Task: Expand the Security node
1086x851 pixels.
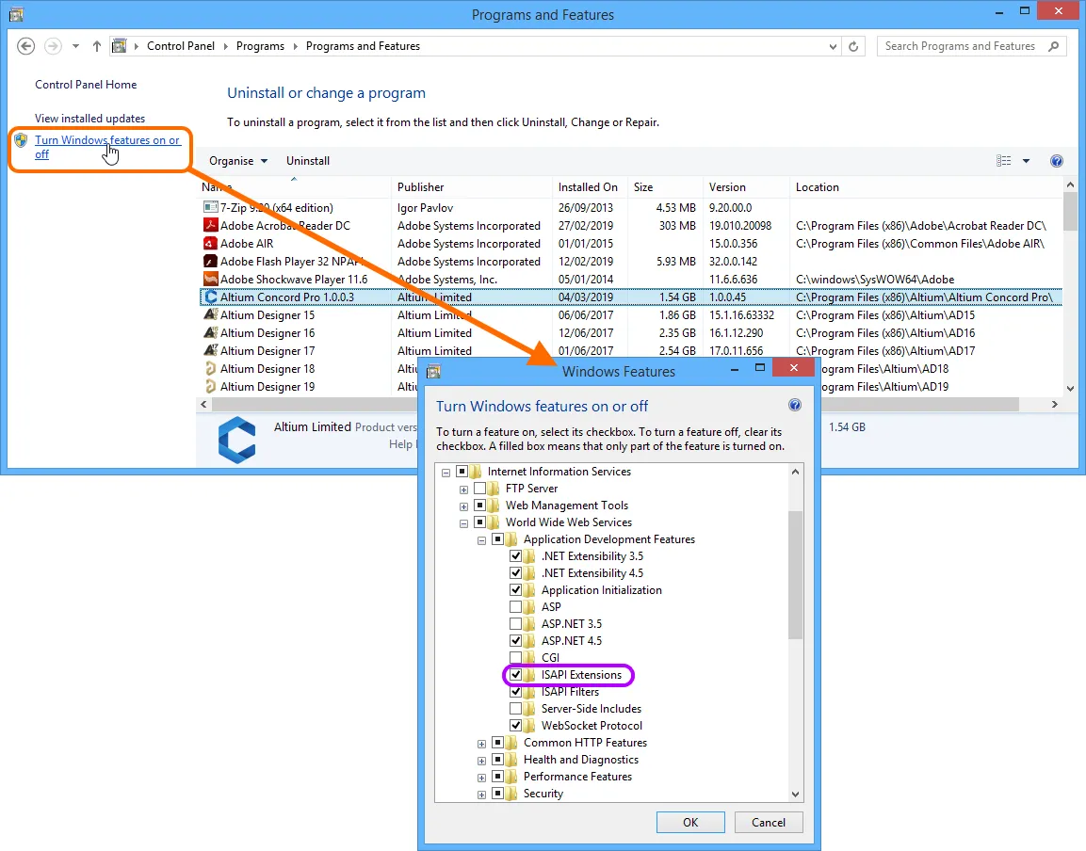Action: 482,795
